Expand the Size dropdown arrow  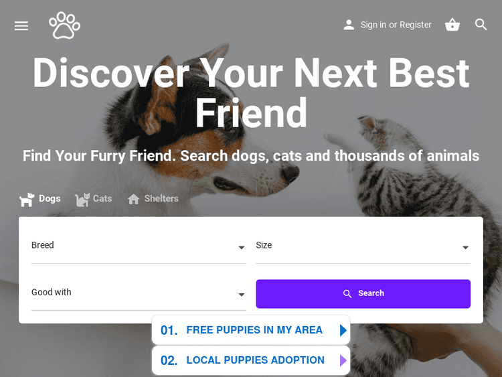(465, 247)
